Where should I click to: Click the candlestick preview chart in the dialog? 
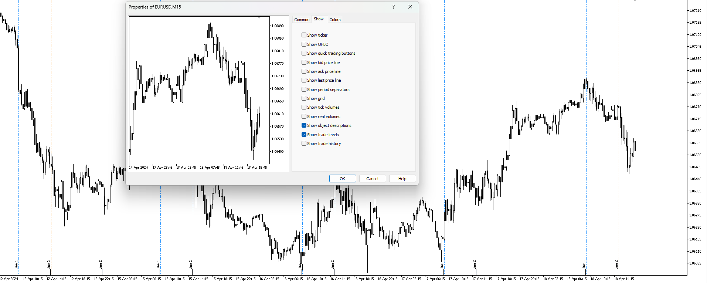(x=199, y=90)
